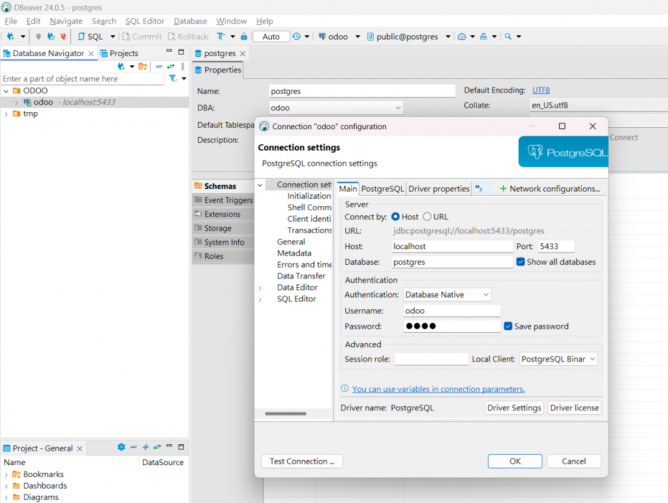This screenshot has height=503, width=668.
Task: Click the Transaction log clock icon
Action: (297, 37)
